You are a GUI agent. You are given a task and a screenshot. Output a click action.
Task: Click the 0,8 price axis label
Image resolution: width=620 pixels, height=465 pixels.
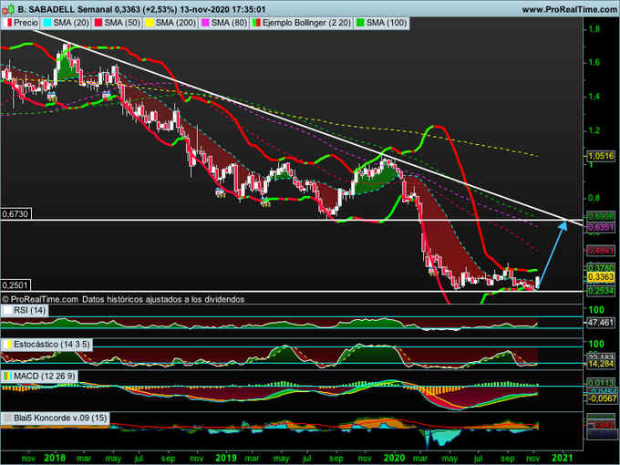pyautogui.click(x=594, y=198)
